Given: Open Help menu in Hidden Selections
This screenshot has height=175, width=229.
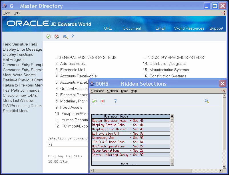Looking at the screenshot, I should point(134,91).
